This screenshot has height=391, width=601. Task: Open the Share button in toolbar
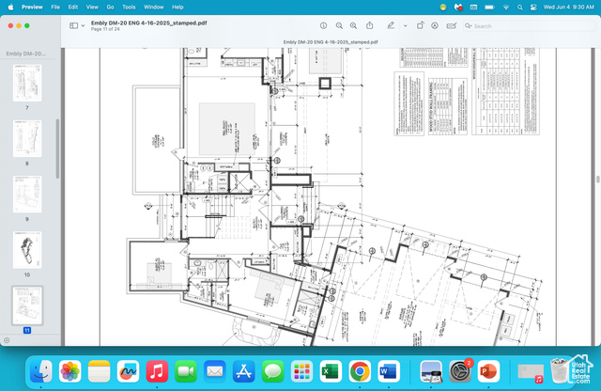pos(370,25)
